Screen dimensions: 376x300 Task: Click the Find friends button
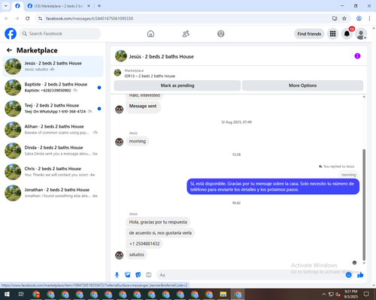click(309, 34)
